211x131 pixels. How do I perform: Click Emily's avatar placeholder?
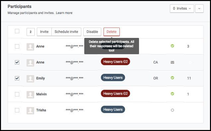[x=30, y=79]
